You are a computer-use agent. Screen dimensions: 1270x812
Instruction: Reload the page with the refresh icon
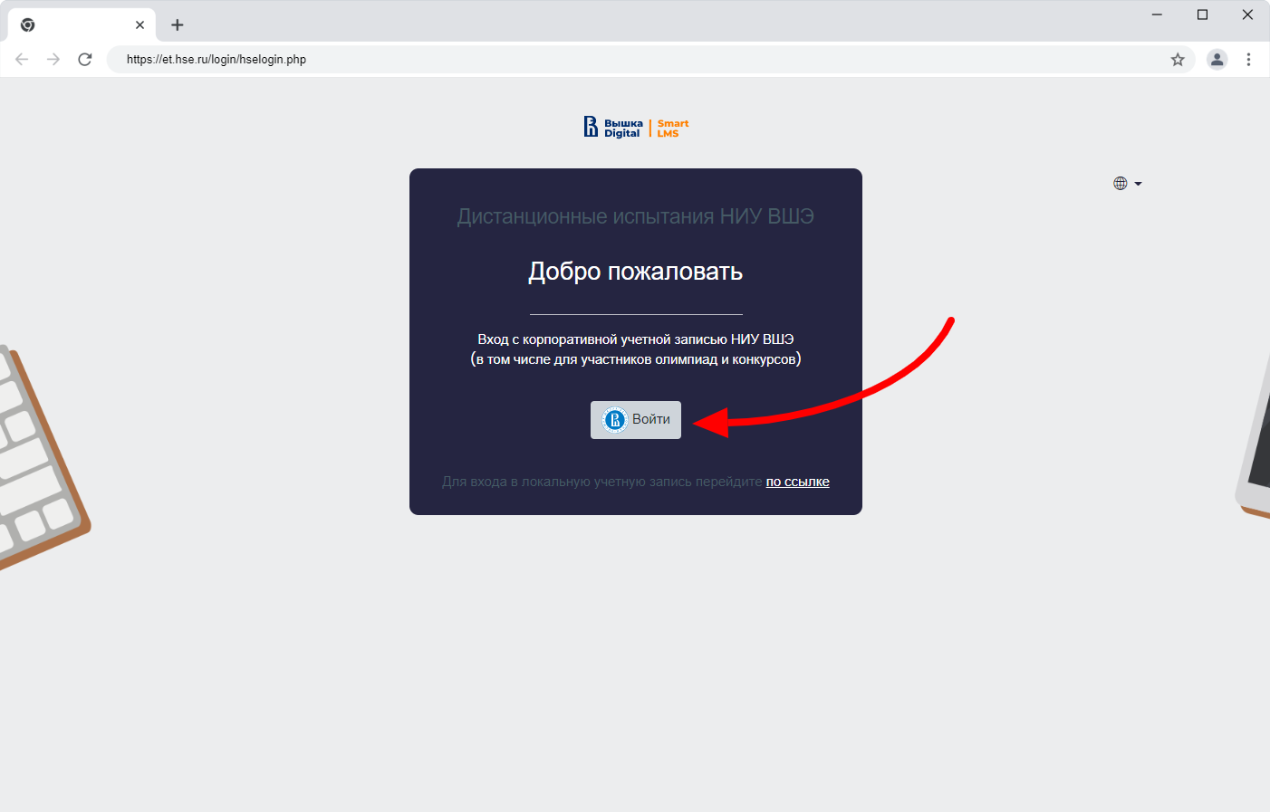(85, 60)
